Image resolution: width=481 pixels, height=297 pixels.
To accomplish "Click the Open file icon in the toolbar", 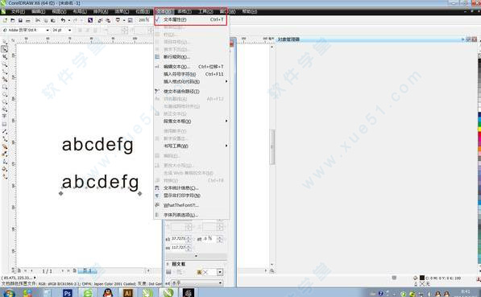I will tap(13, 21).
